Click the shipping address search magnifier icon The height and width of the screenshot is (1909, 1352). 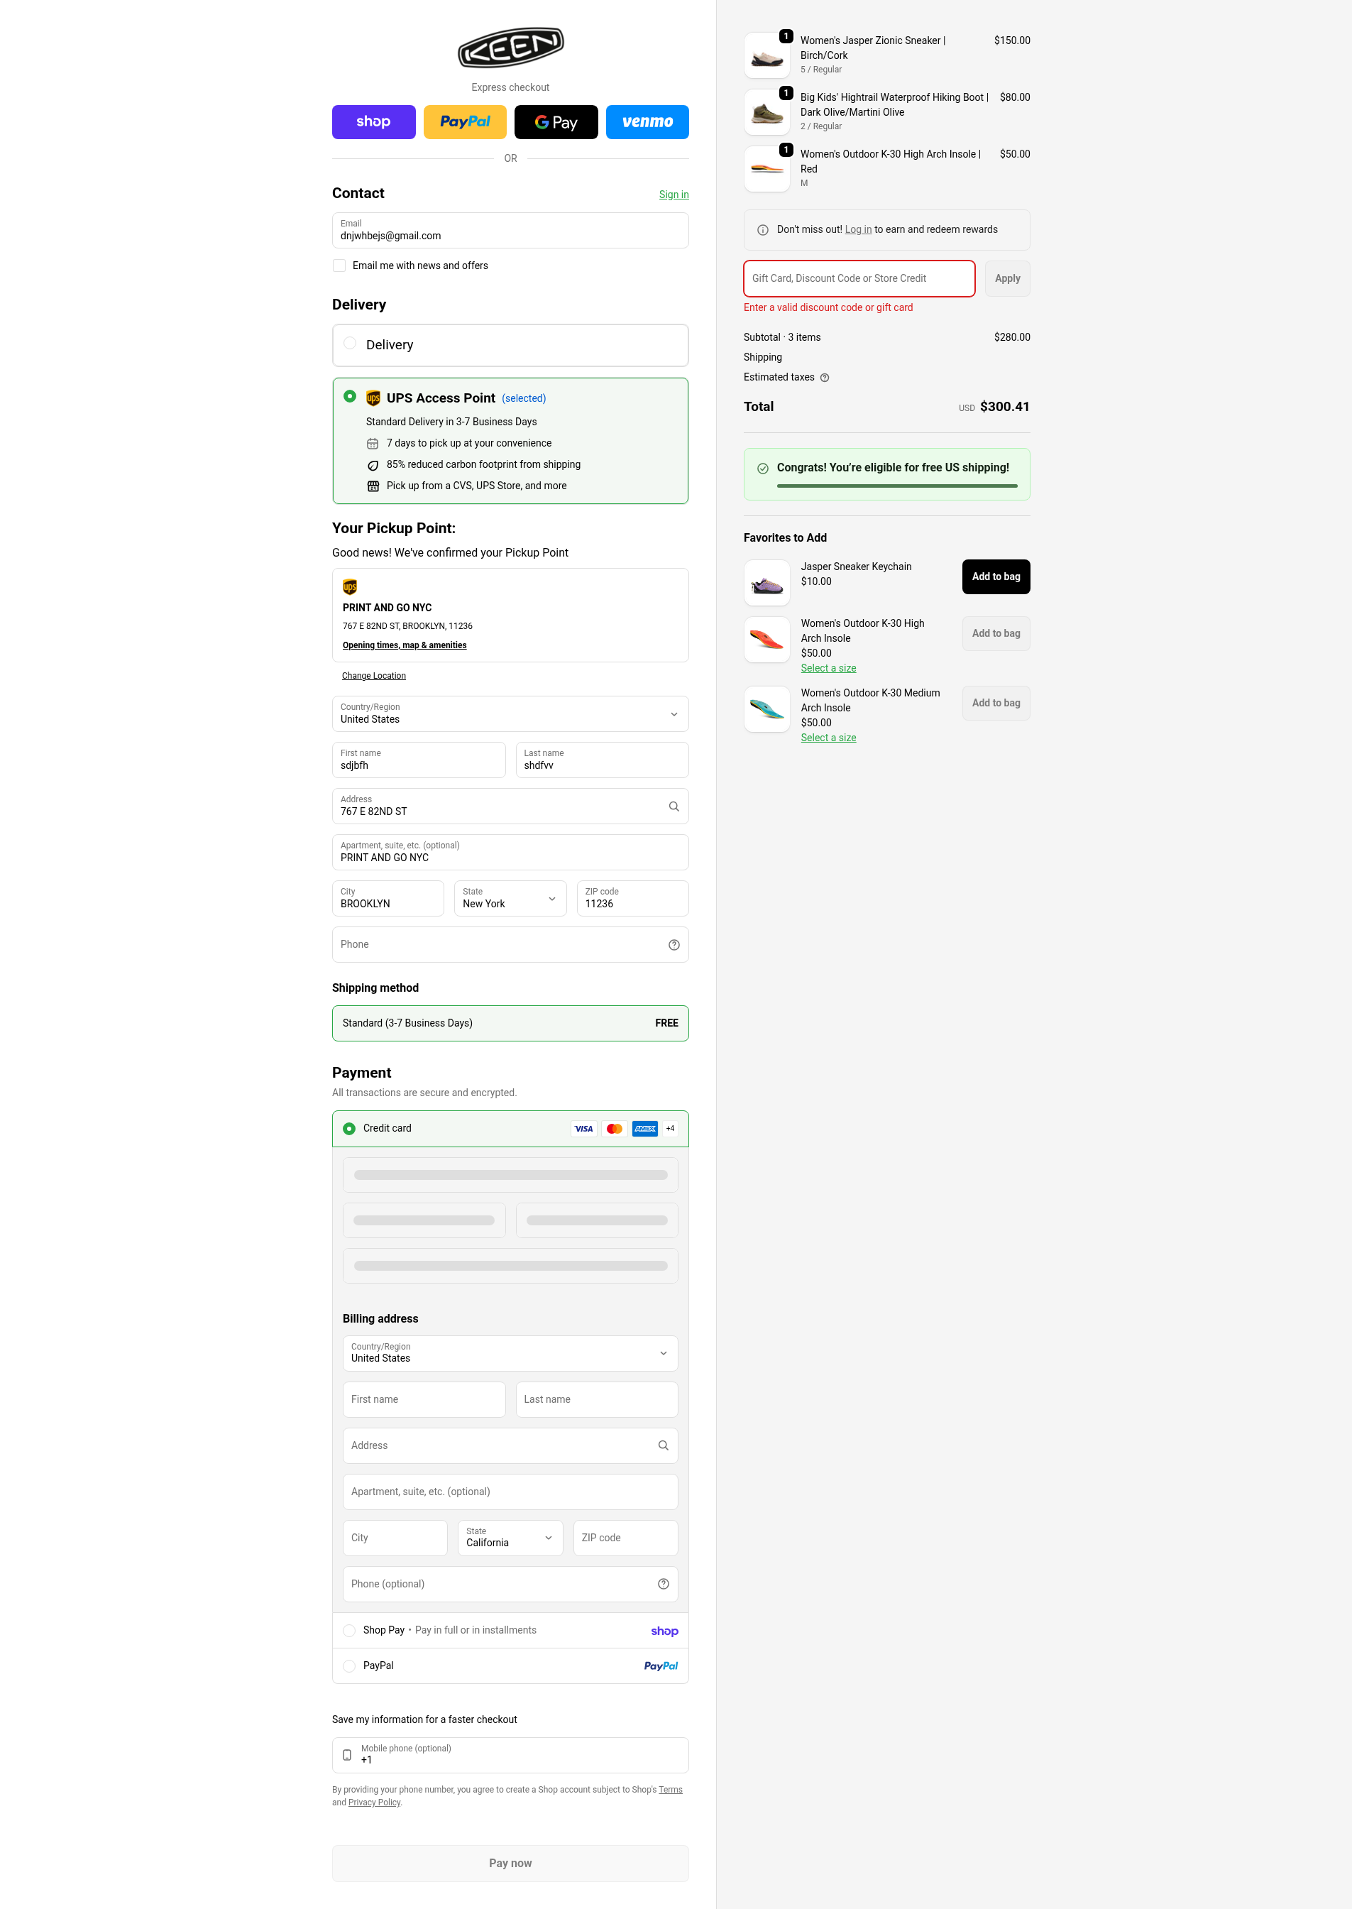[x=674, y=806]
